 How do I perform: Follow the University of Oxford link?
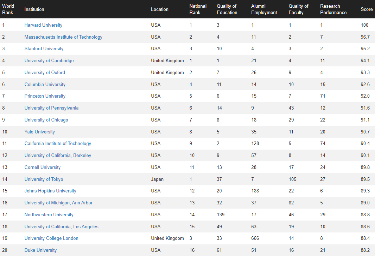[45, 73]
